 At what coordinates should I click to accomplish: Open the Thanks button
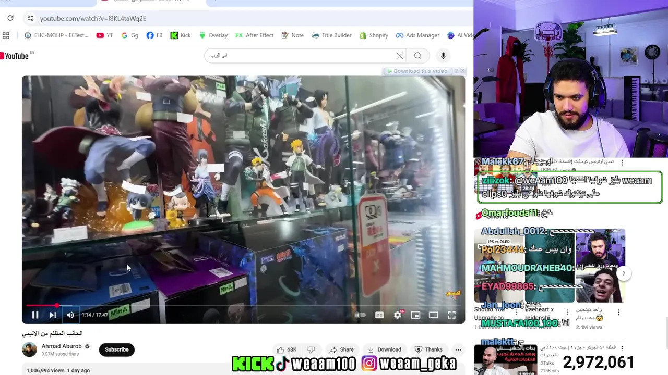(x=429, y=349)
